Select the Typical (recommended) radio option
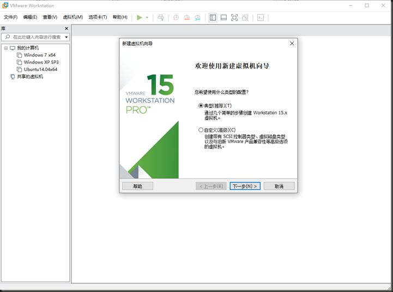Image resolution: width=393 pixels, height=292 pixels. point(201,105)
